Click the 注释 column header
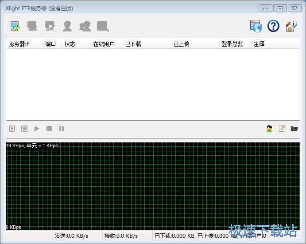 [x=275, y=44]
